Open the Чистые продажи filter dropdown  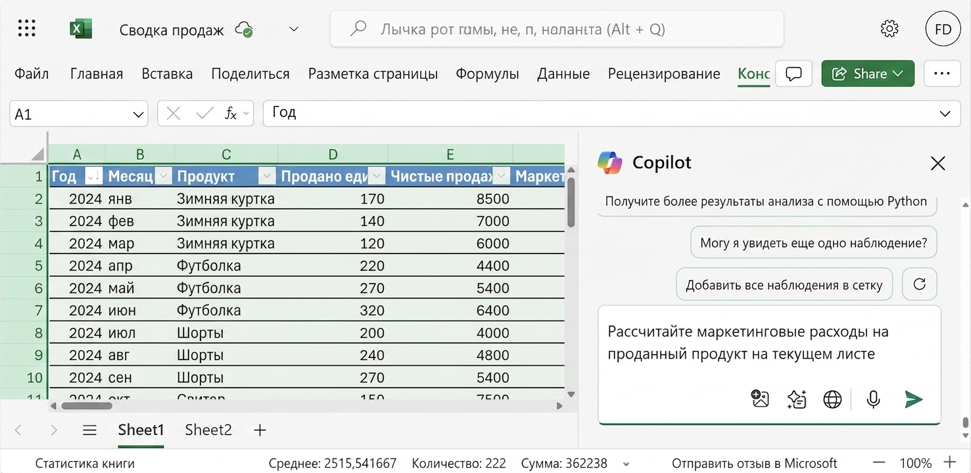click(x=501, y=175)
